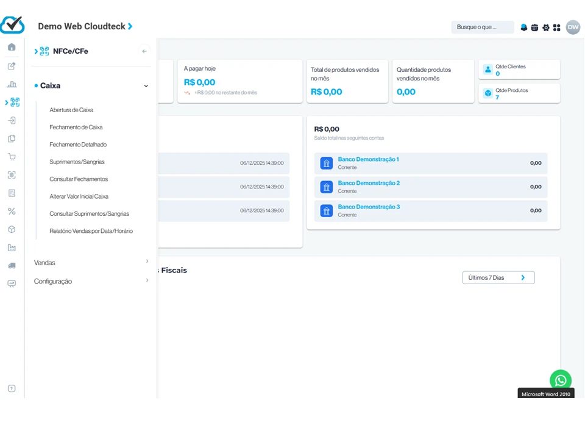Click the Banco Demonstração 1 link

click(368, 159)
